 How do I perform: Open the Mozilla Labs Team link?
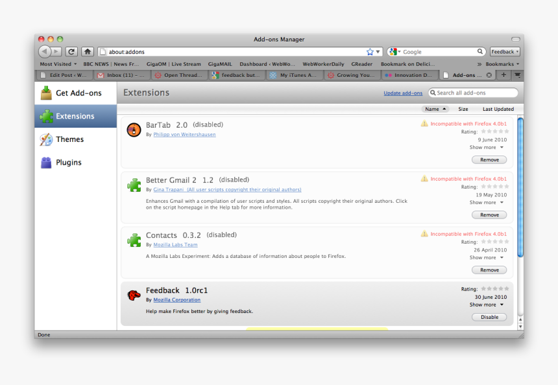[x=175, y=244]
